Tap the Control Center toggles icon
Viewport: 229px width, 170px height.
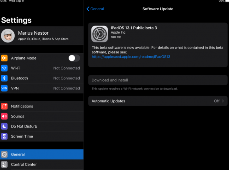(x=4, y=164)
